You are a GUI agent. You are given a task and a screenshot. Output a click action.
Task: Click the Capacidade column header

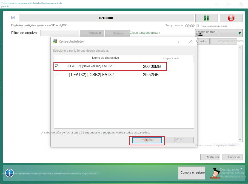[x=168, y=58]
